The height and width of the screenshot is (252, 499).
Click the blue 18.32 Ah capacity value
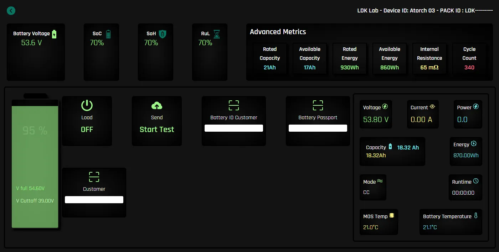(408, 147)
